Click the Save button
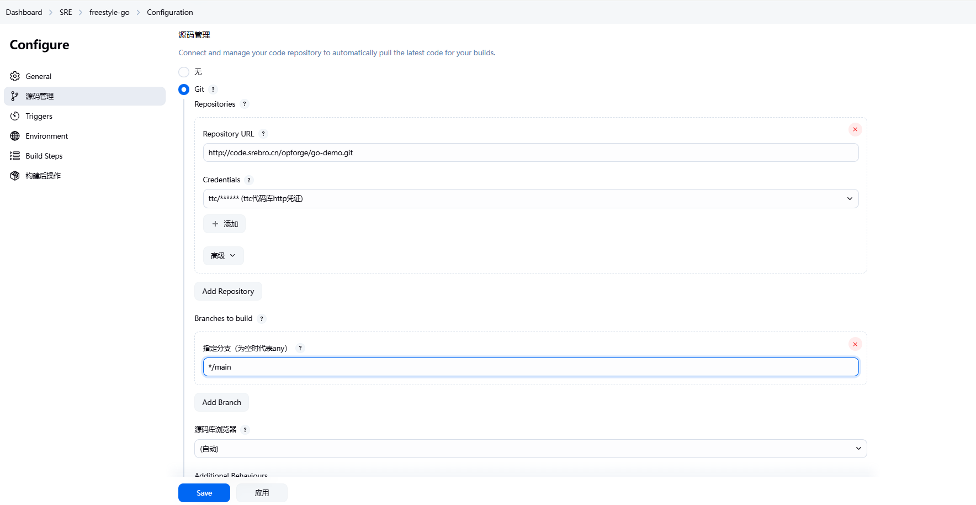This screenshot has height=505, width=976. coord(204,493)
